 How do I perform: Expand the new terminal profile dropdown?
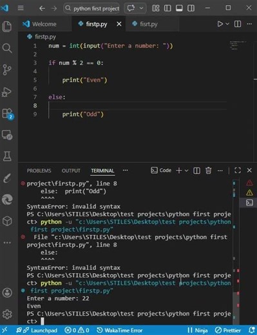click(x=187, y=171)
